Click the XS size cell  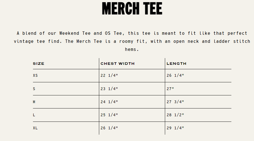click(35, 75)
